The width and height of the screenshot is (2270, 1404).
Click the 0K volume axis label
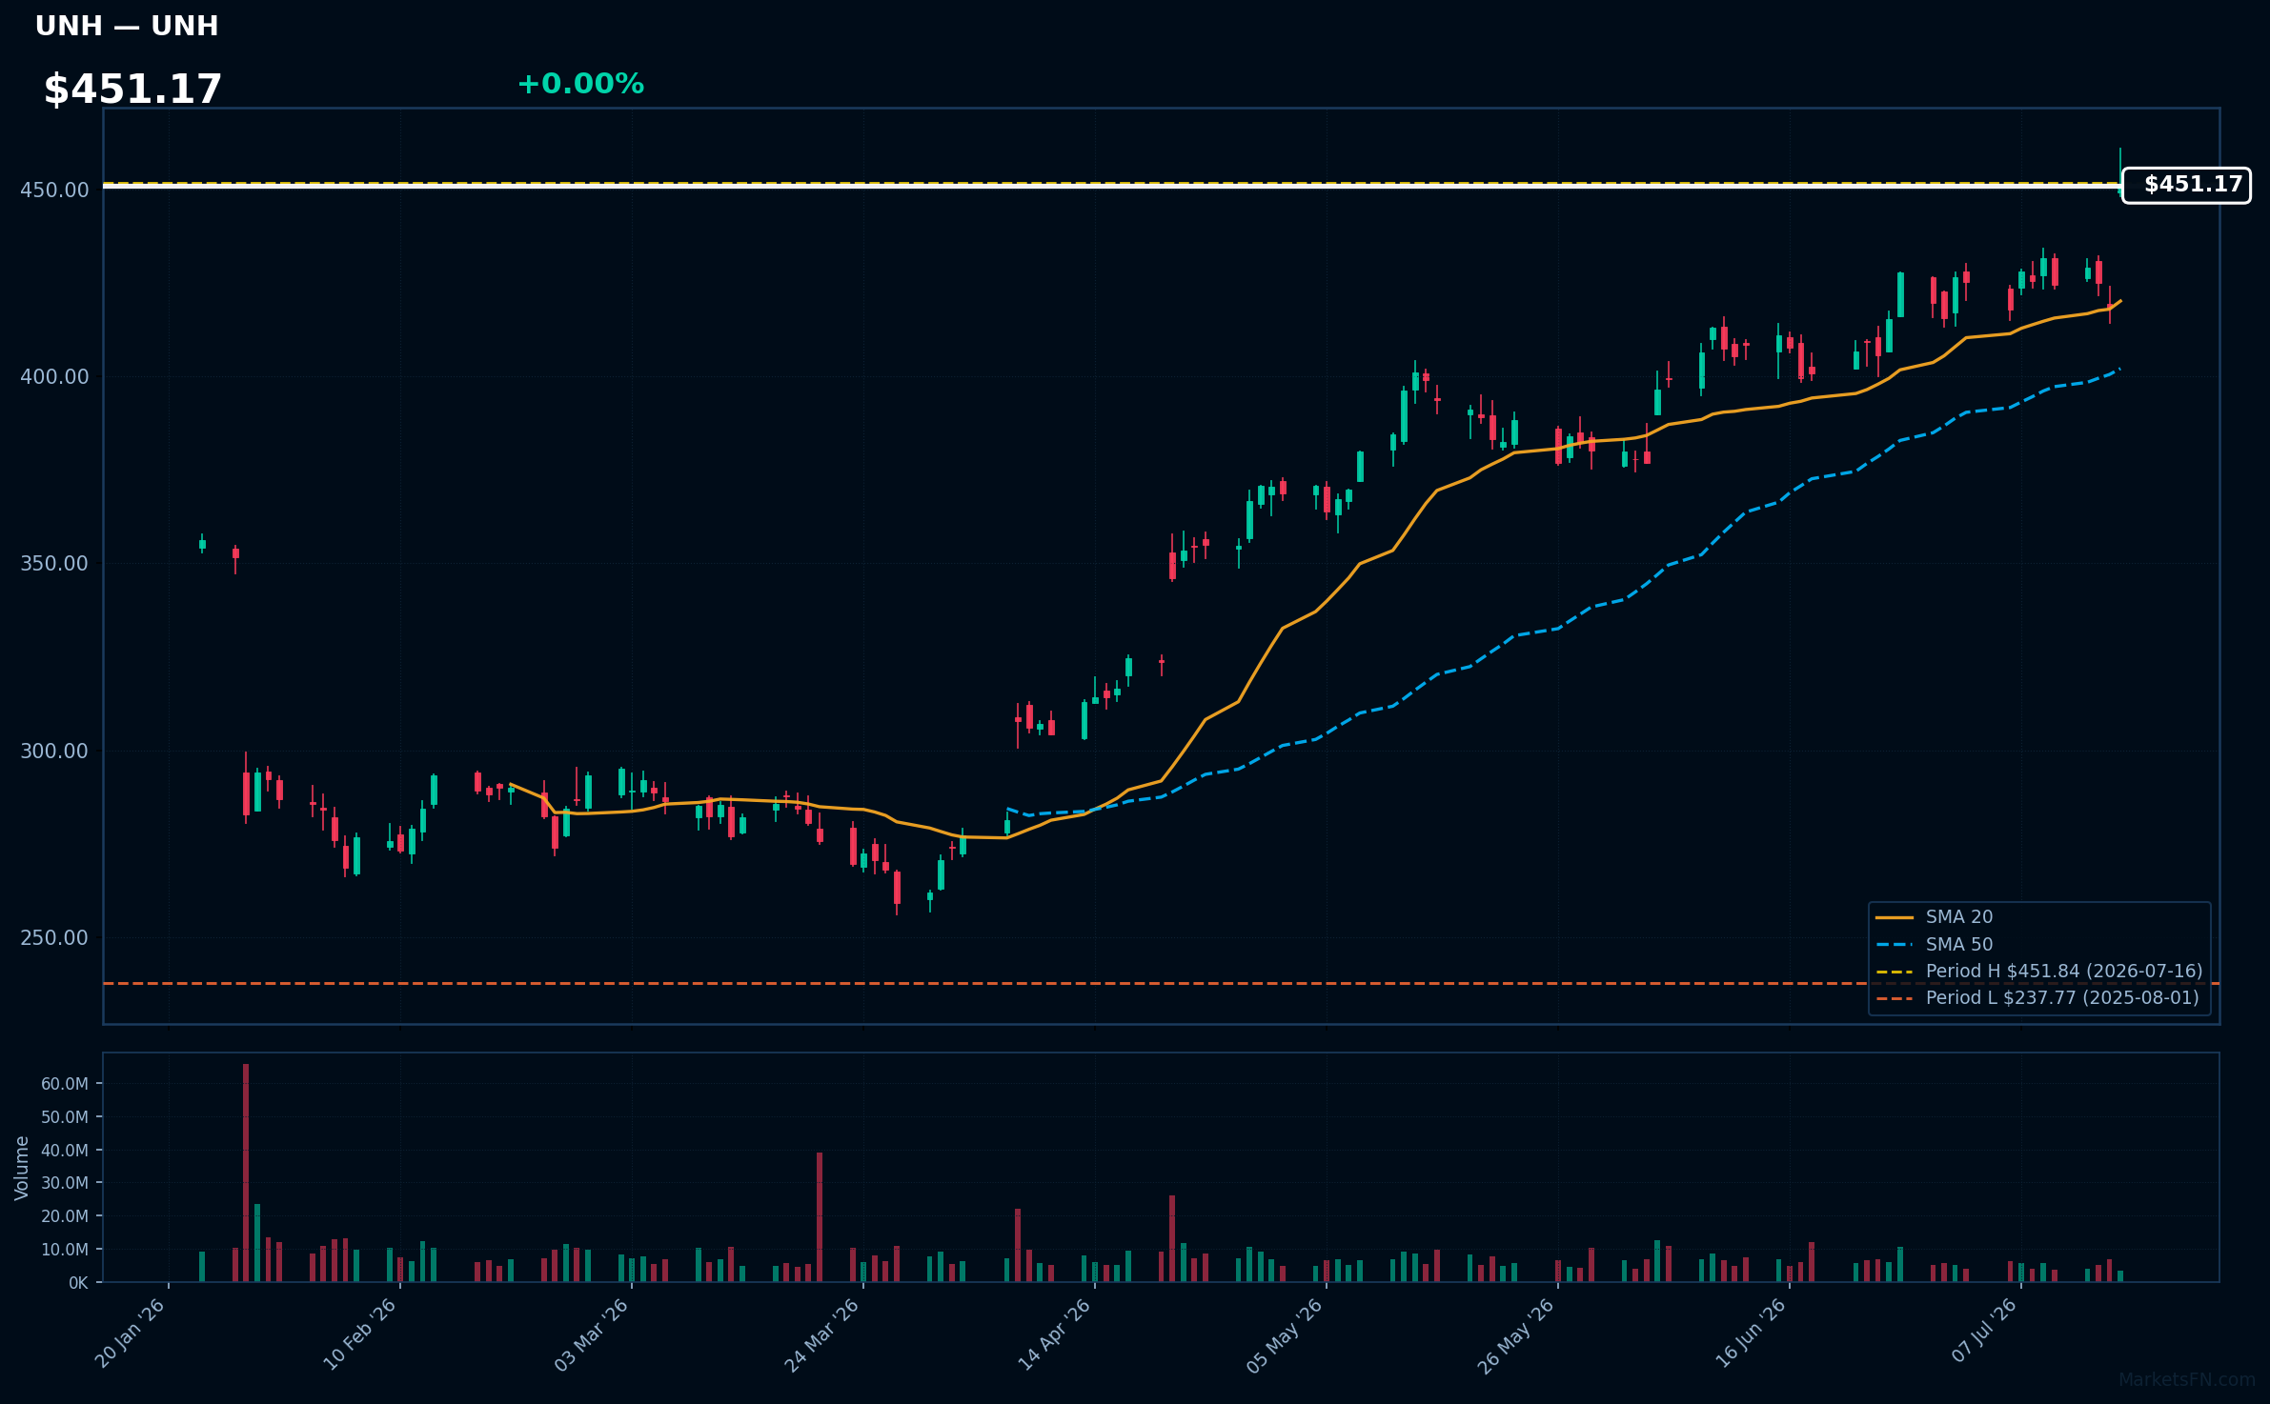[78, 1283]
